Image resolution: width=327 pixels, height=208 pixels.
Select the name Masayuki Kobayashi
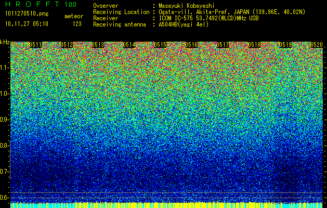coord(187,6)
